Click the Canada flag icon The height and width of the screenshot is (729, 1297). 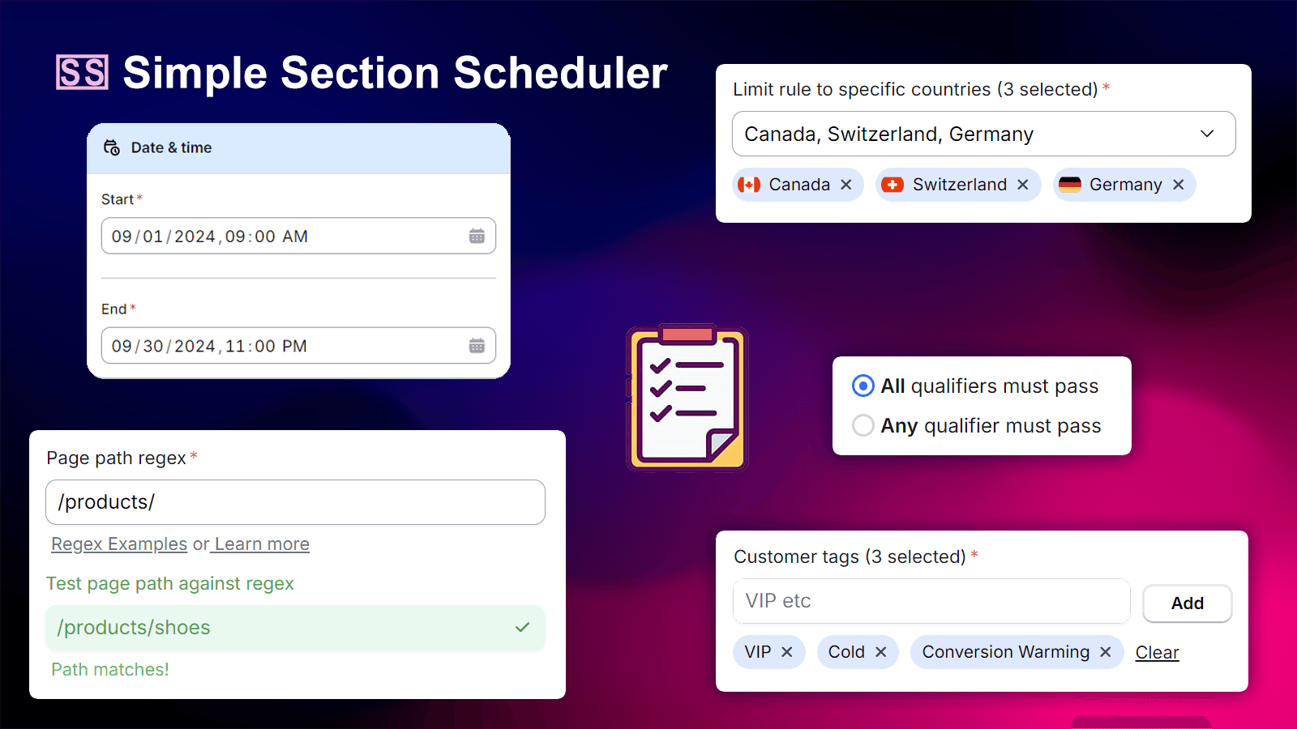click(750, 185)
